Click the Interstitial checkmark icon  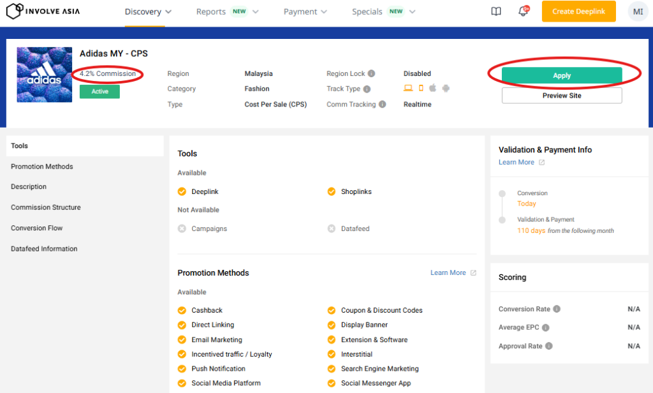point(332,354)
